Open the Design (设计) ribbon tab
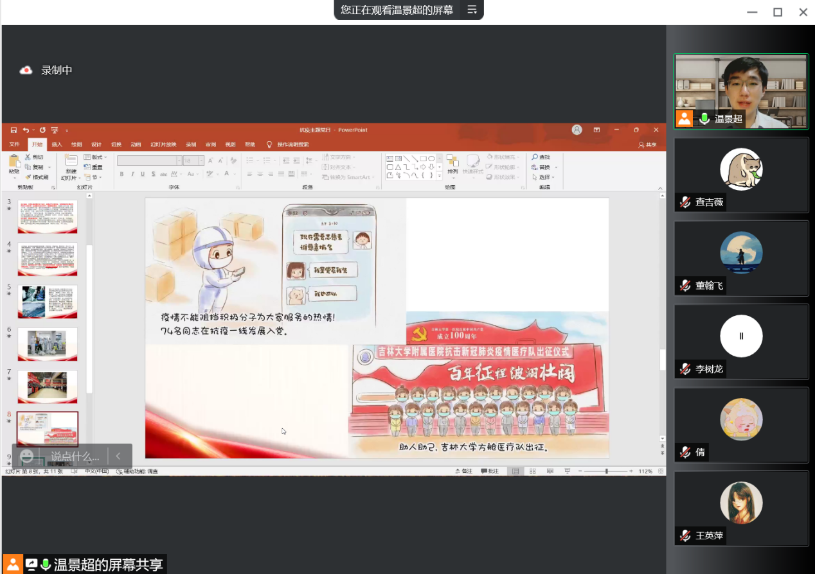815x574 pixels. (x=96, y=144)
